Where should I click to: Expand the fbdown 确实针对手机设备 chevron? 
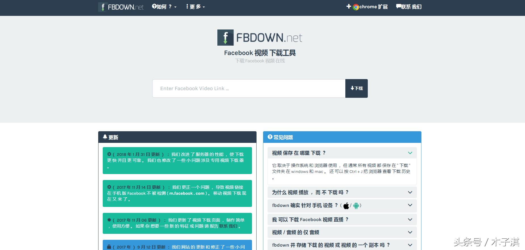click(410, 205)
